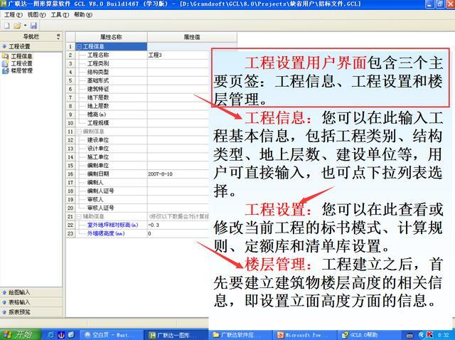
Task: Click the Windows 开始 Start button
Action: click(x=21, y=335)
